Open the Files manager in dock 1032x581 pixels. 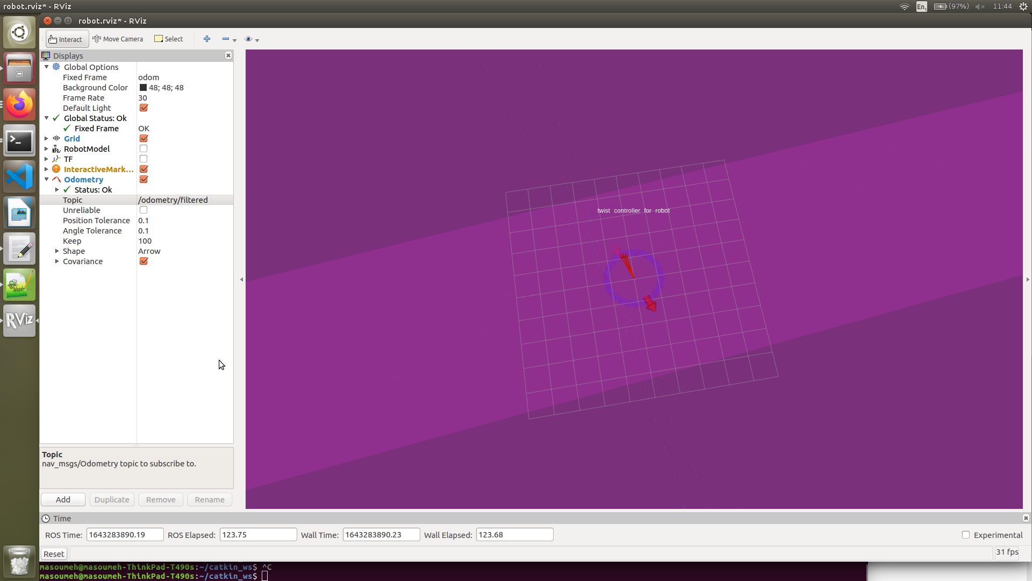pyautogui.click(x=19, y=68)
